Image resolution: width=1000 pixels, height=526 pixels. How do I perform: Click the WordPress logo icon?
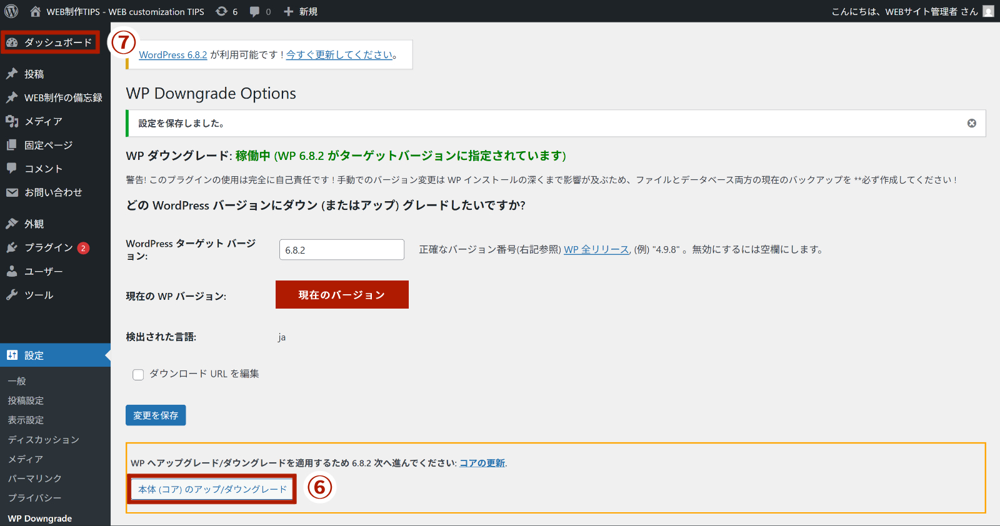click(x=11, y=11)
